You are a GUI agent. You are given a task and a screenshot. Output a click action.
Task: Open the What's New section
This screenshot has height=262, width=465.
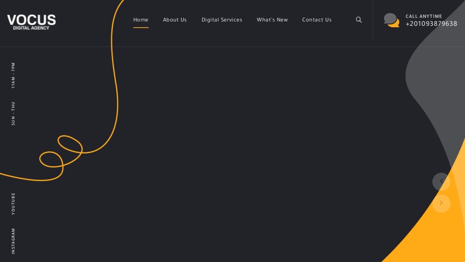tap(272, 20)
